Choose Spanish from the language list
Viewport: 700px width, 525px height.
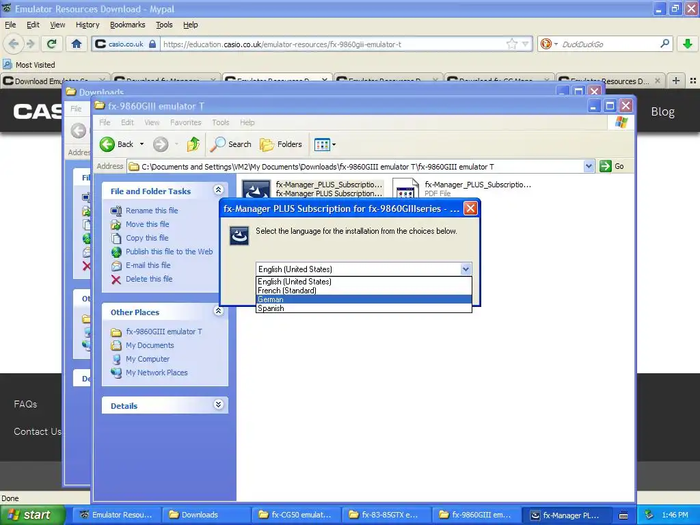pyautogui.click(x=364, y=308)
